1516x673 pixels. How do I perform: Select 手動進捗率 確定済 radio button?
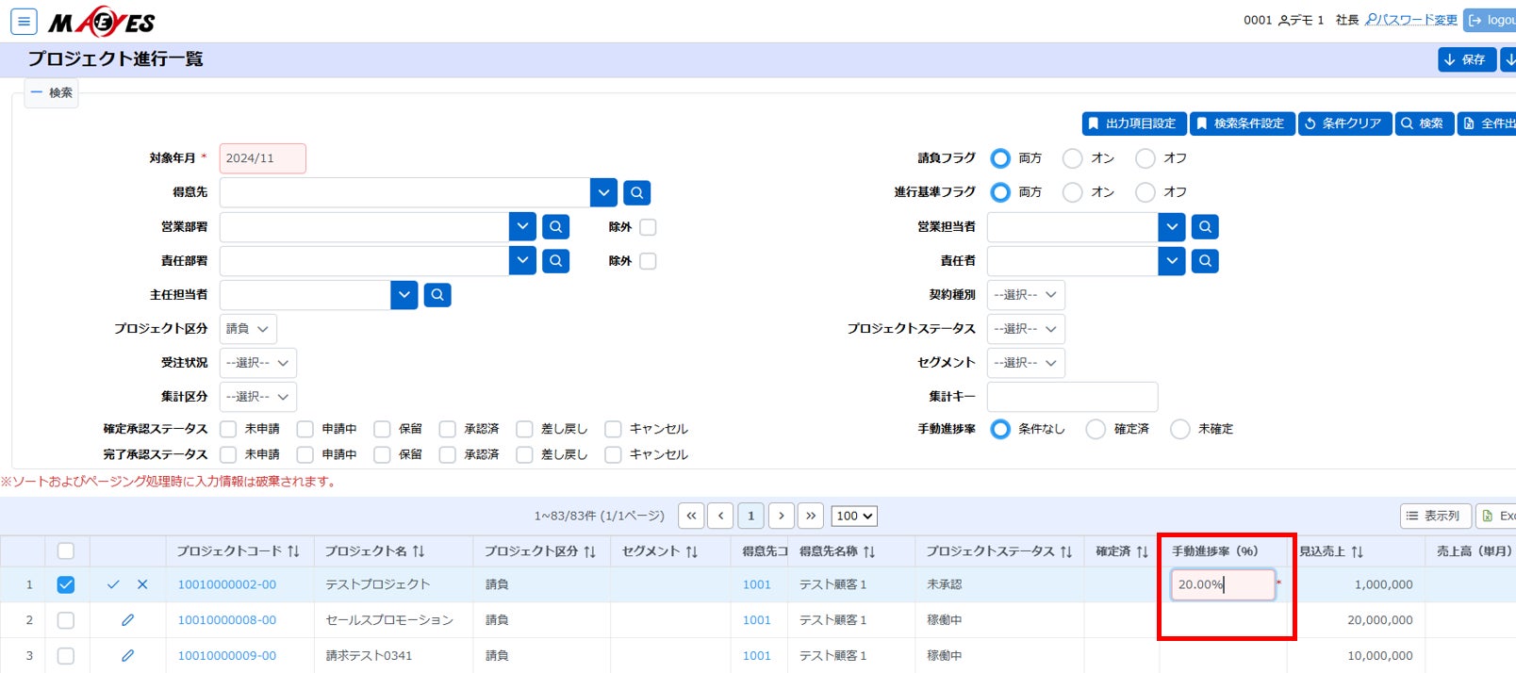click(1096, 429)
